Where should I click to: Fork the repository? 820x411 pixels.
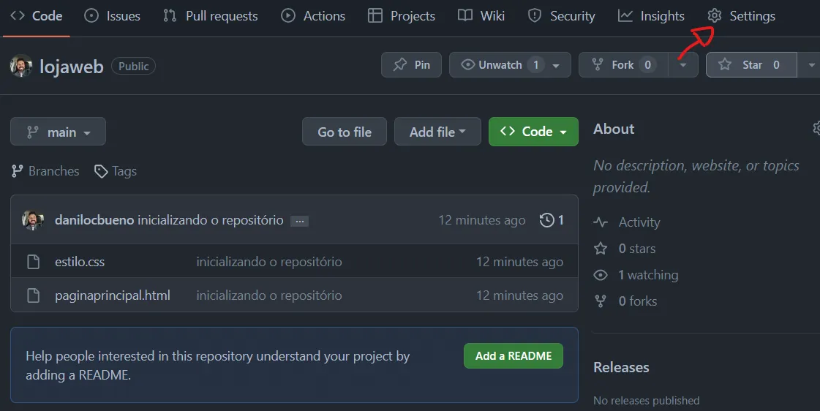[623, 65]
